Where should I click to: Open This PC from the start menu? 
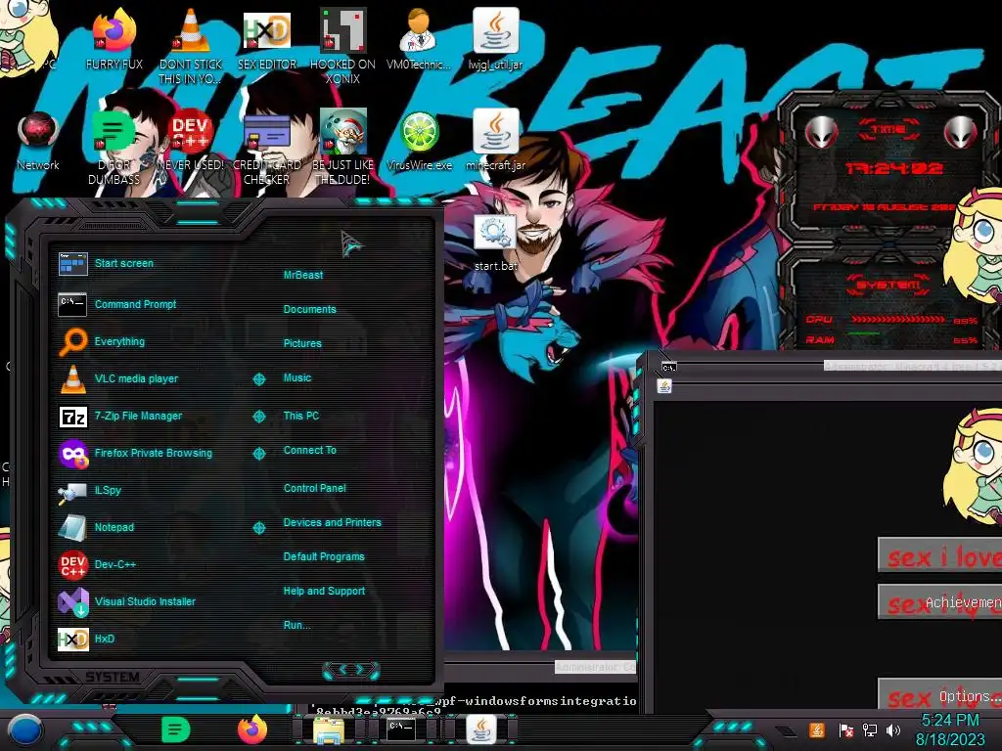[301, 416]
